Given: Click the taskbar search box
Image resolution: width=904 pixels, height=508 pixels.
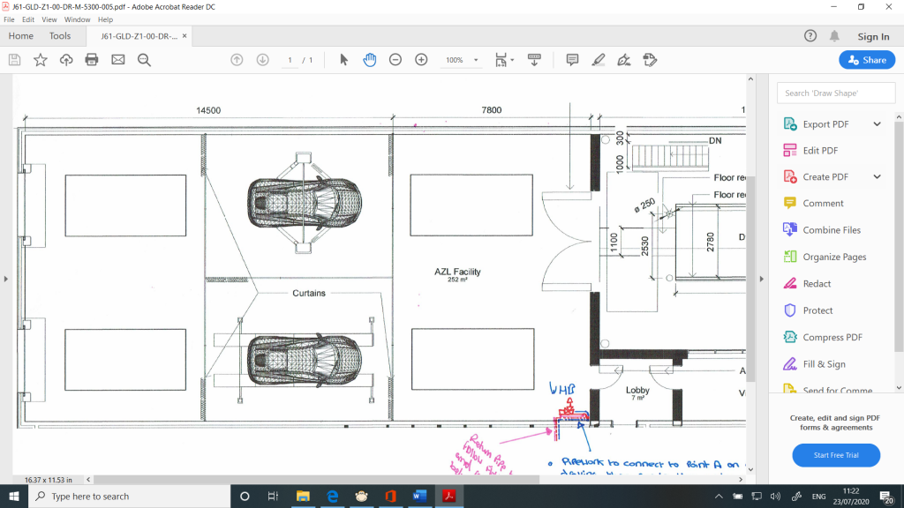Looking at the screenshot, I should coord(129,496).
